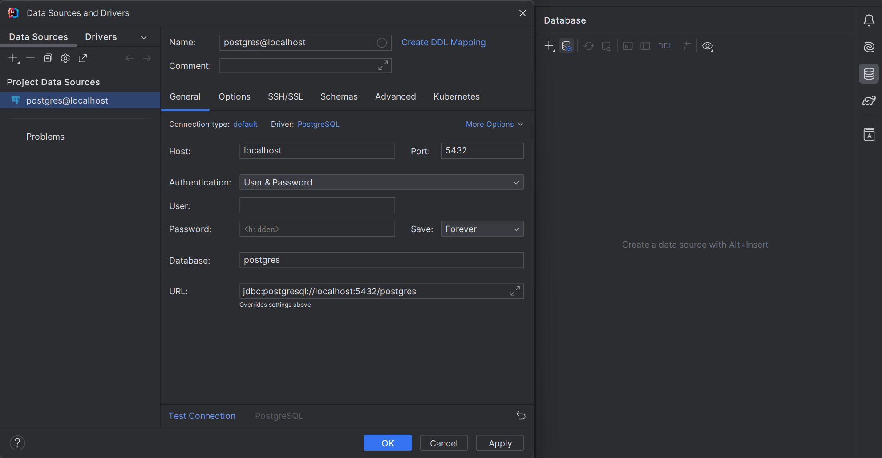Open the Authentication dropdown
The image size is (882, 458).
(x=381, y=182)
